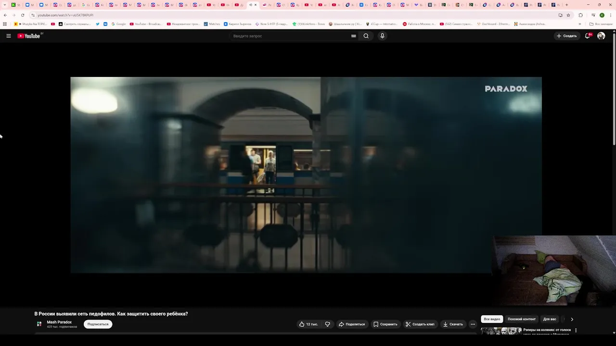The height and width of the screenshot is (346, 616).
Task: Click the video title text
Action: point(111,314)
